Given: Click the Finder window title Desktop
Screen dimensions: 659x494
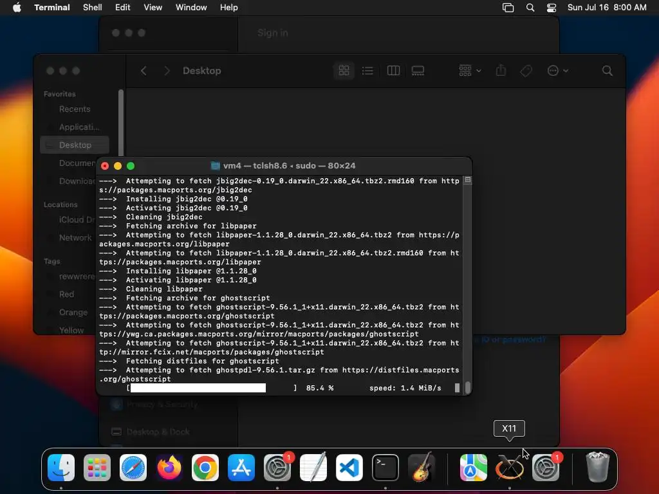Looking at the screenshot, I should click(201, 71).
